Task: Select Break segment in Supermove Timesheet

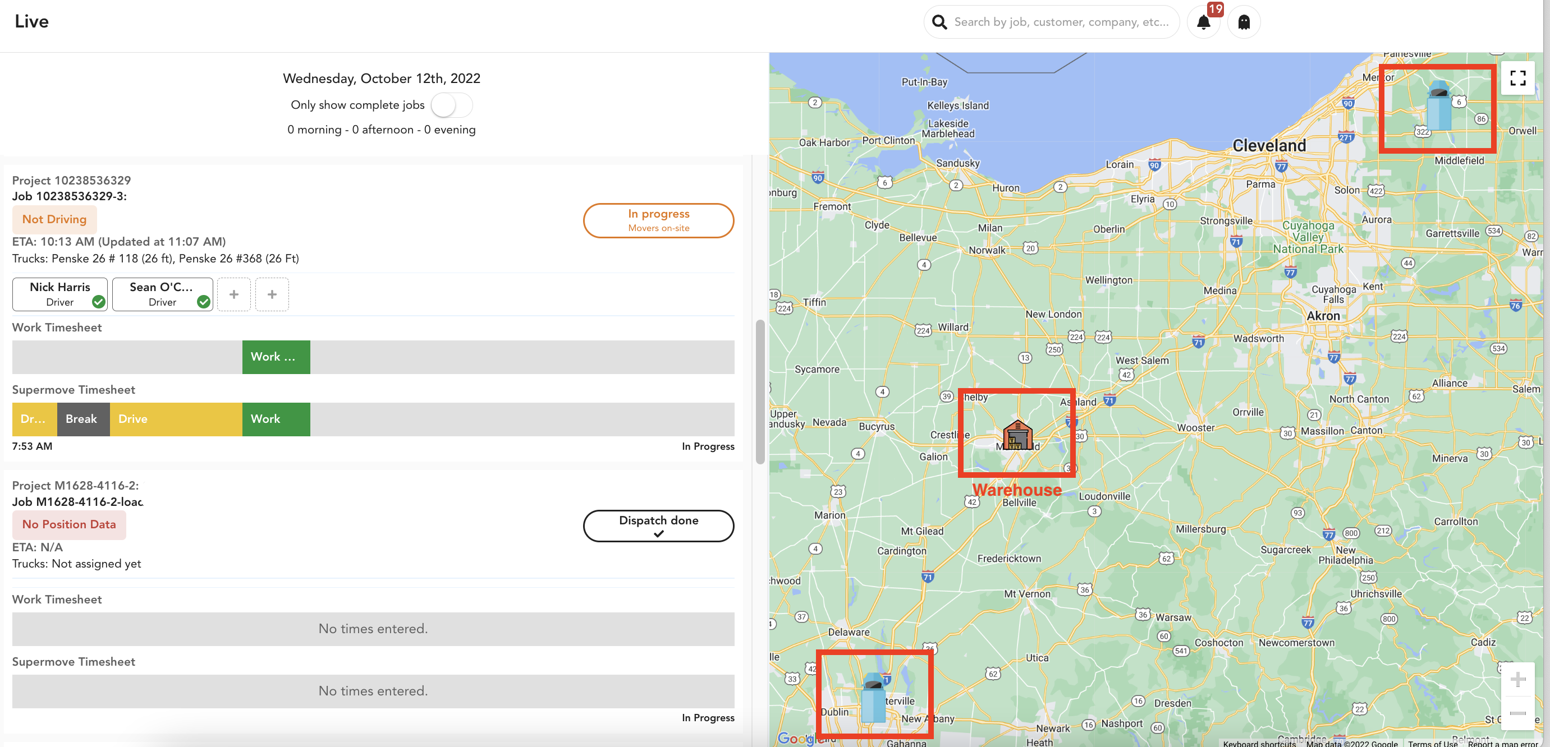Action: click(x=84, y=420)
